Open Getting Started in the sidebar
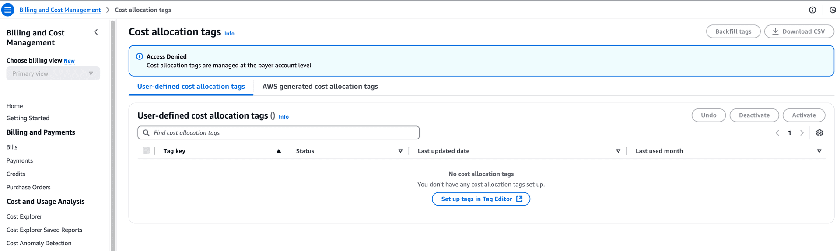Screen dimensions: 840x251 click(28, 118)
